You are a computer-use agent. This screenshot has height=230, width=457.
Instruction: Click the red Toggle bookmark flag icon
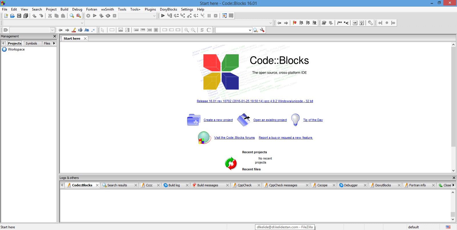click(x=295, y=23)
